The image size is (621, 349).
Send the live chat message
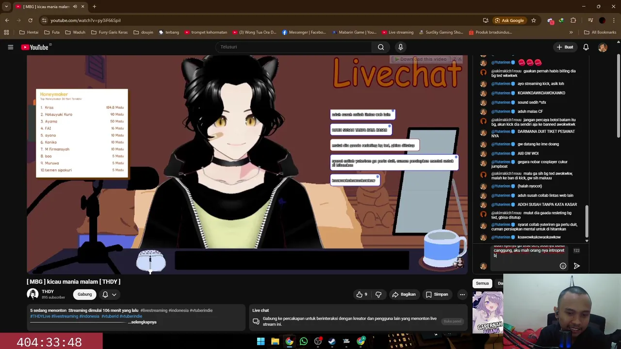coord(576,266)
